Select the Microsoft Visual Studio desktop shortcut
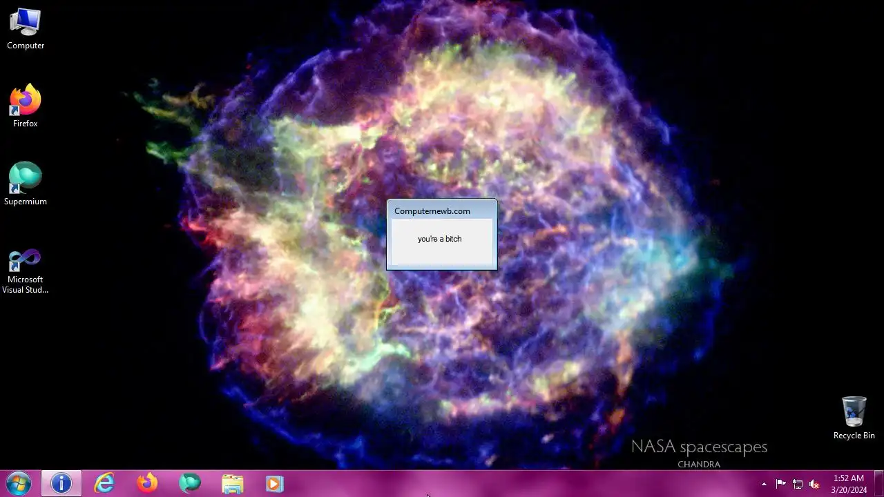The width and height of the screenshot is (884, 497). (26, 271)
